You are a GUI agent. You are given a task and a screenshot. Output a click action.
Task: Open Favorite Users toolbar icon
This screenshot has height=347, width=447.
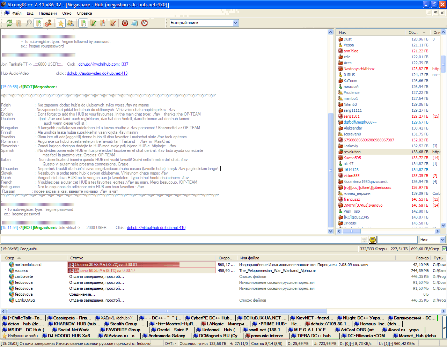(x=70, y=23)
